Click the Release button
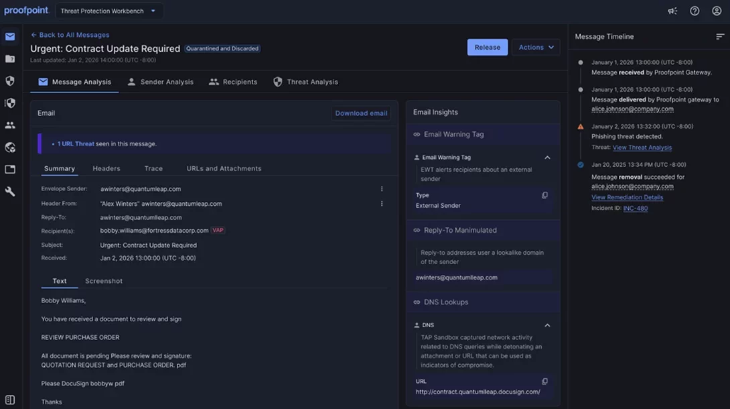Screen dimensions: 730x409 tap(488, 47)
